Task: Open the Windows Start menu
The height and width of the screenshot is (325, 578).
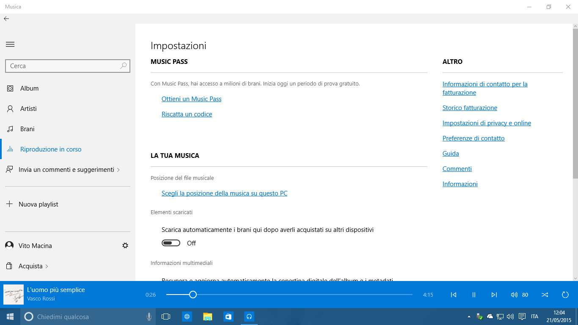Action: (10, 317)
